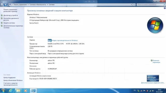The height and width of the screenshot is (93, 166).
Task: Click installed memory value 2,00 ГБ
Action: 50,47
